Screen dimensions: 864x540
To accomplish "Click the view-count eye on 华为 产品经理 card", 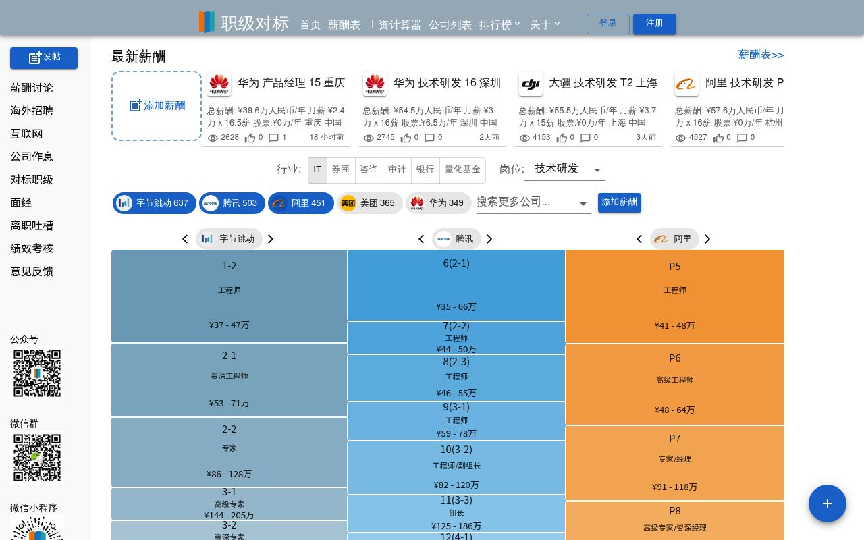I will (x=213, y=138).
